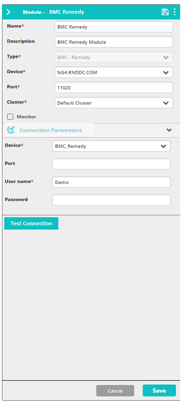Collapse the panel with the header arrow icon

click(9, 12)
